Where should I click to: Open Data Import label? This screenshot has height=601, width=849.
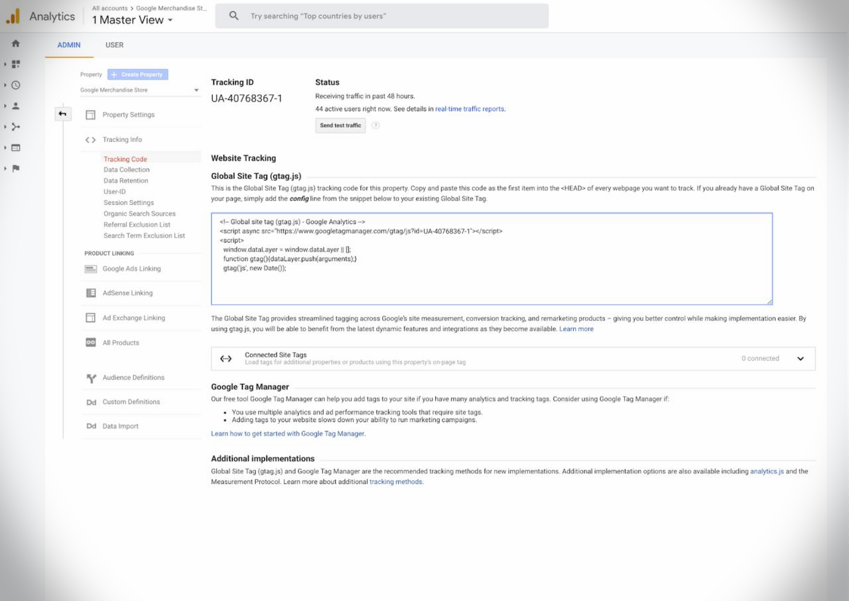coord(121,427)
